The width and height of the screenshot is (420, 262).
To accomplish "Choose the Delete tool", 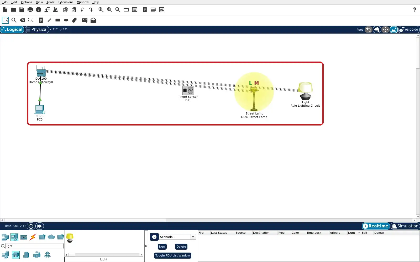I will [22, 20].
